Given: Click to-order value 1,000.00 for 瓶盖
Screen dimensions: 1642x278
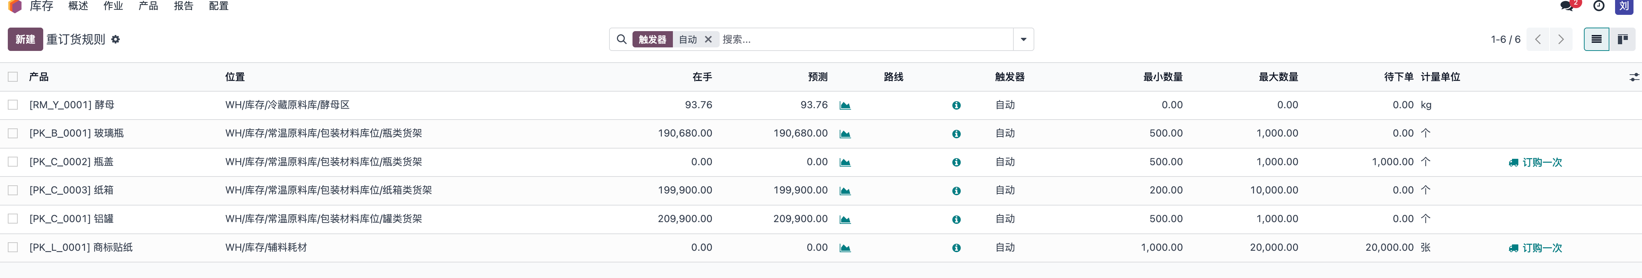Looking at the screenshot, I should tap(1392, 162).
